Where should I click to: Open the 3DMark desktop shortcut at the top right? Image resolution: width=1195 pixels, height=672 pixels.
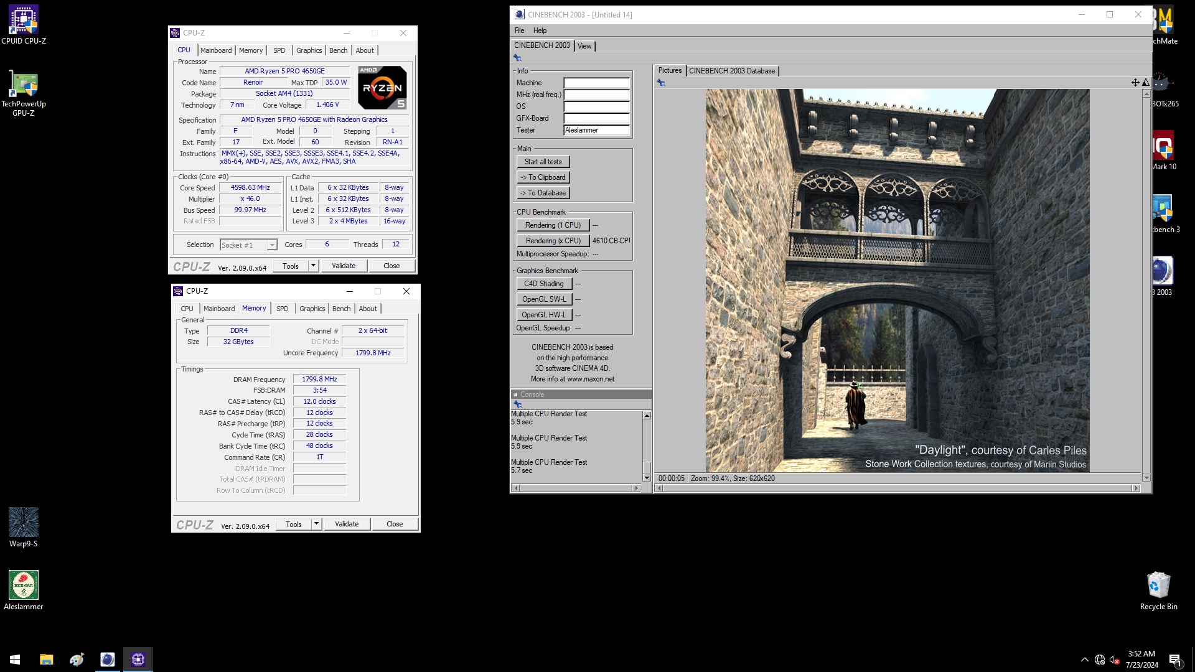pos(1164,25)
